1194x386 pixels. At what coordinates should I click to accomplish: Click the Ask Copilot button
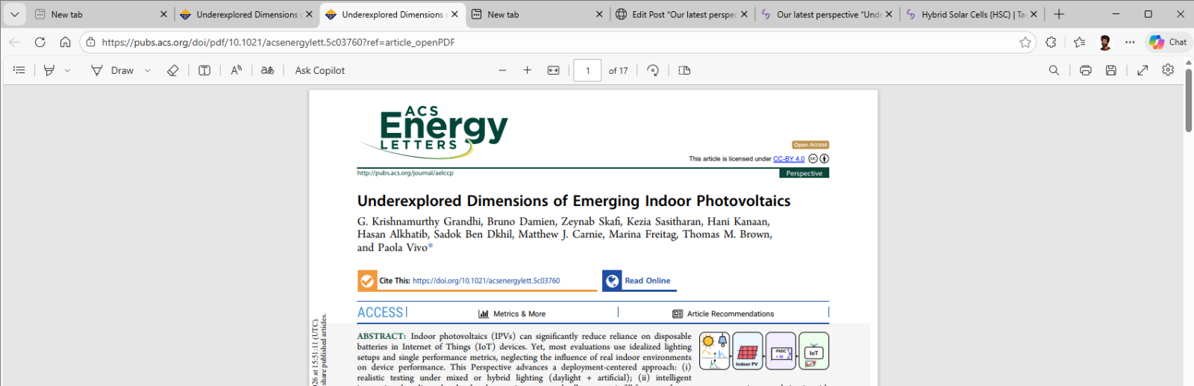(319, 70)
